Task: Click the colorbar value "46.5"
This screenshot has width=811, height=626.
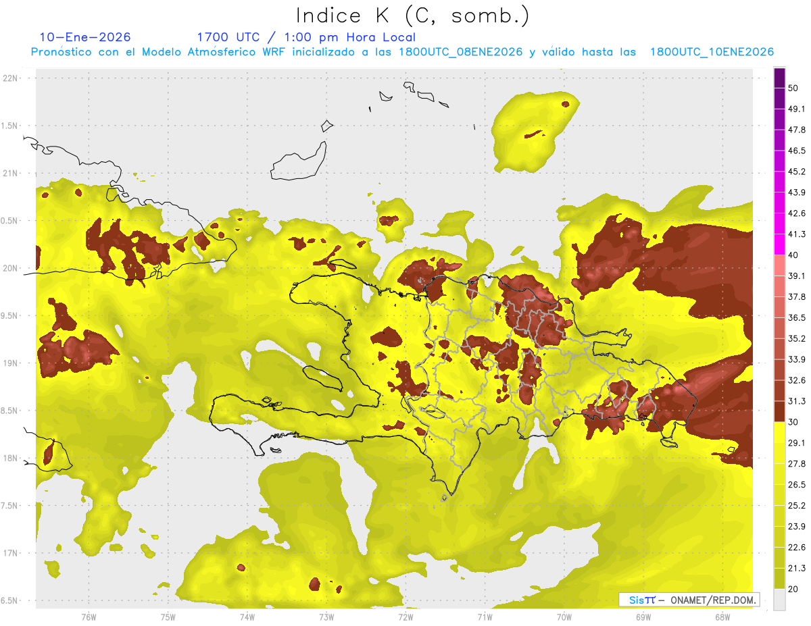Action: tap(797, 151)
